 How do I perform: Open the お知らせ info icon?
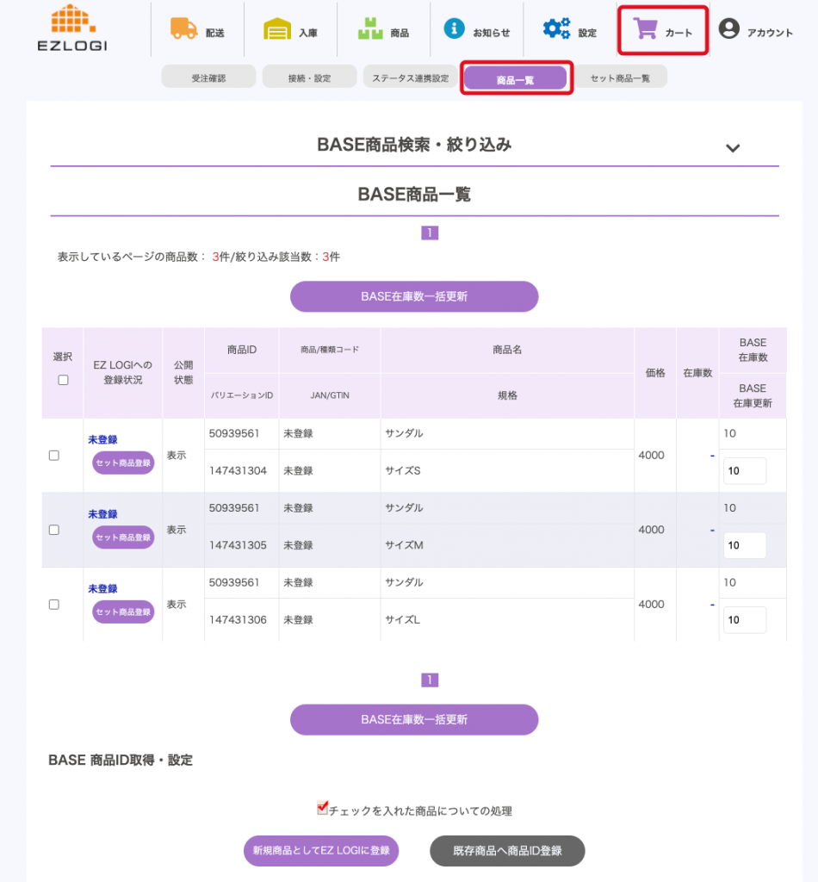point(455,28)
